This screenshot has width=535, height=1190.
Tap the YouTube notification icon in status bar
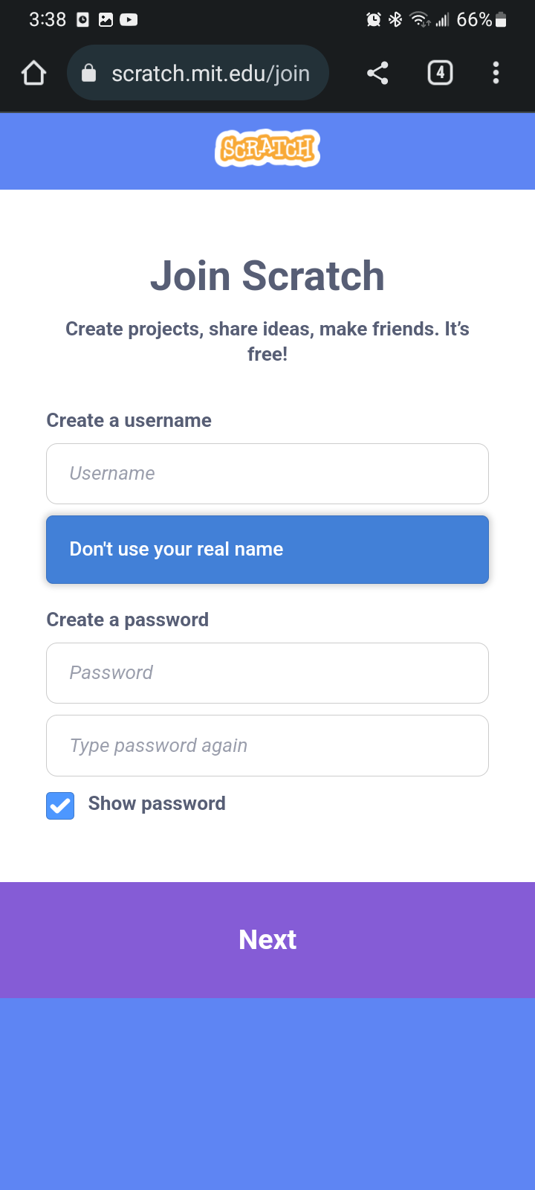coord(129,20)
